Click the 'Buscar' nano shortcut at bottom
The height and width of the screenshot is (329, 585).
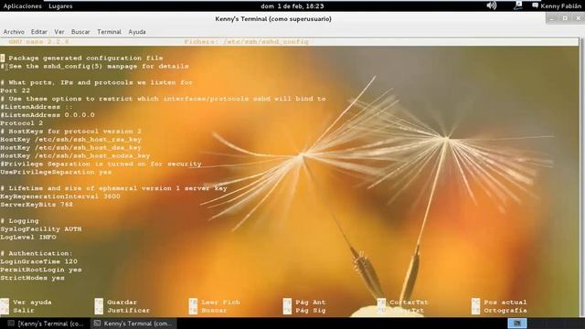click(207, 311)
